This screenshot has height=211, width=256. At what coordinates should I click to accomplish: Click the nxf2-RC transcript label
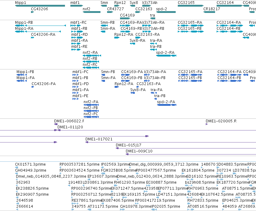coord(90,65)
